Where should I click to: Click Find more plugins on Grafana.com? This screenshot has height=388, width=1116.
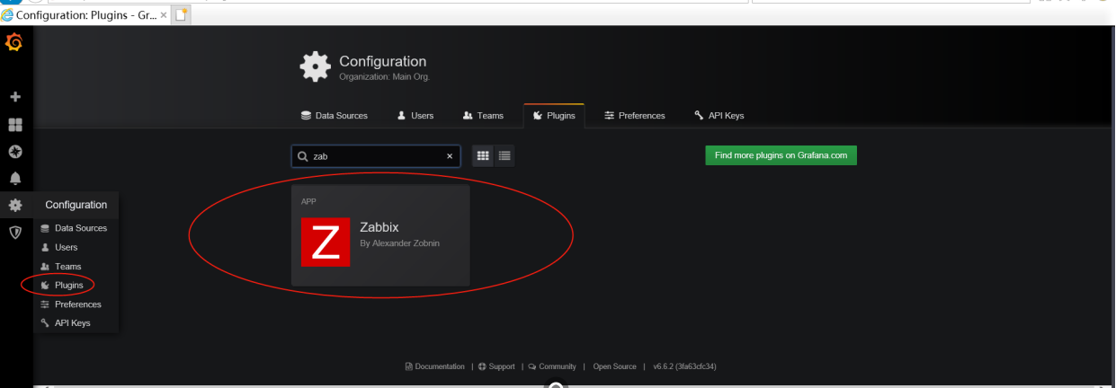[x=781, y=155]
